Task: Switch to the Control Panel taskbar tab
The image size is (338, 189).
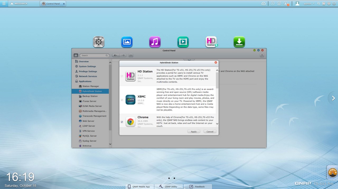Action: [x=53, y=4]
